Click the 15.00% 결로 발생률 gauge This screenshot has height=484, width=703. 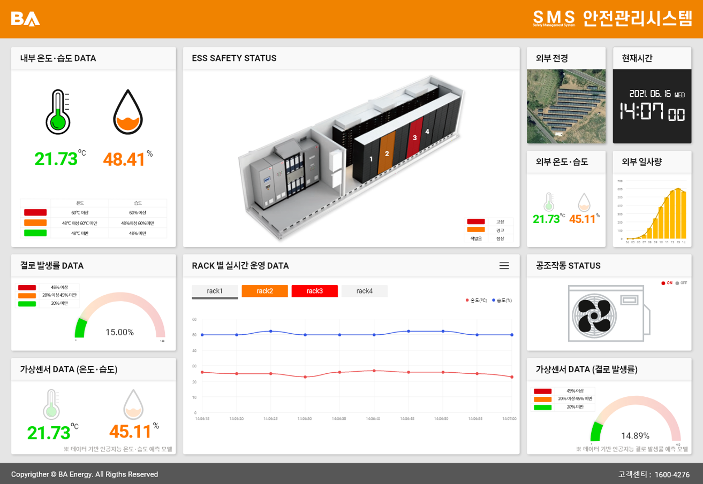pos(119,318)
